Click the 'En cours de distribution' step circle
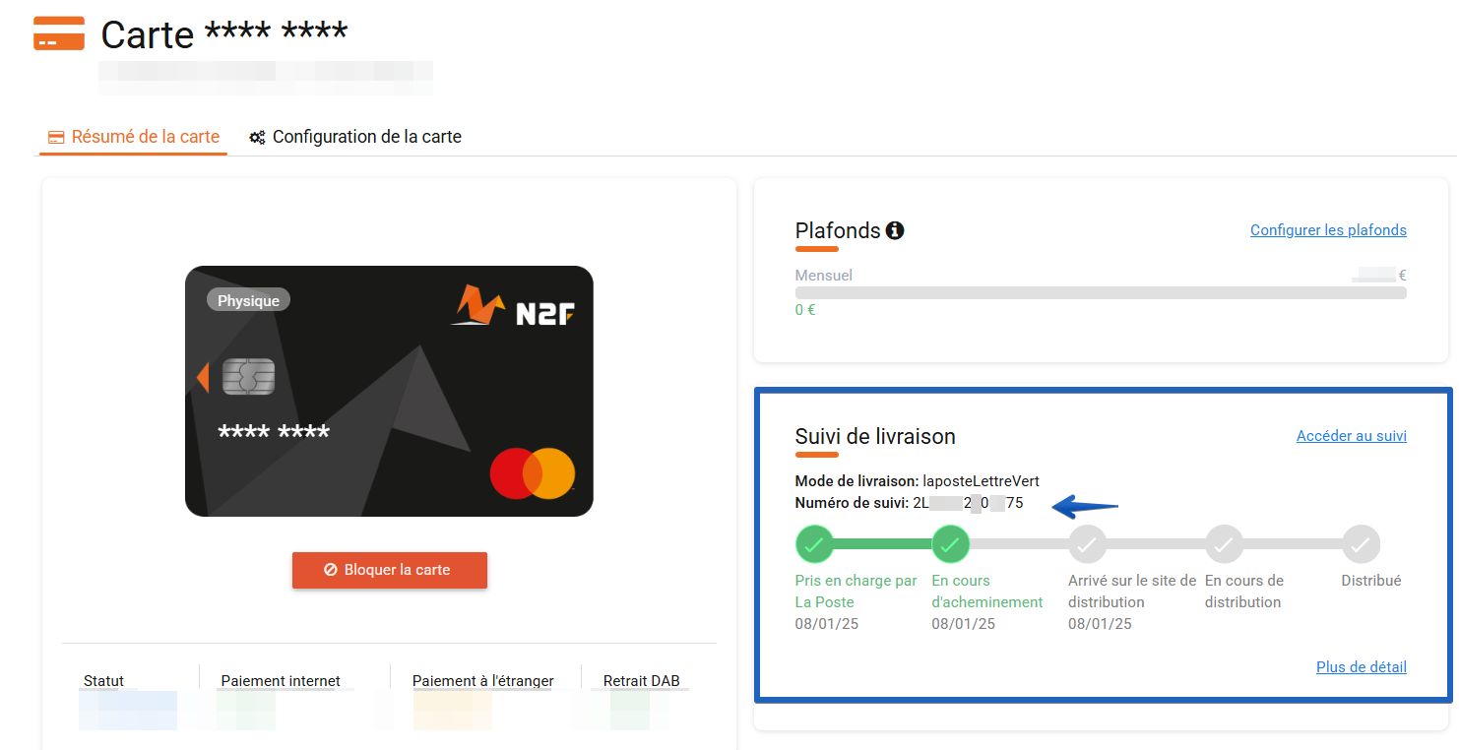1459x750 pixels. click(1225, 543)
